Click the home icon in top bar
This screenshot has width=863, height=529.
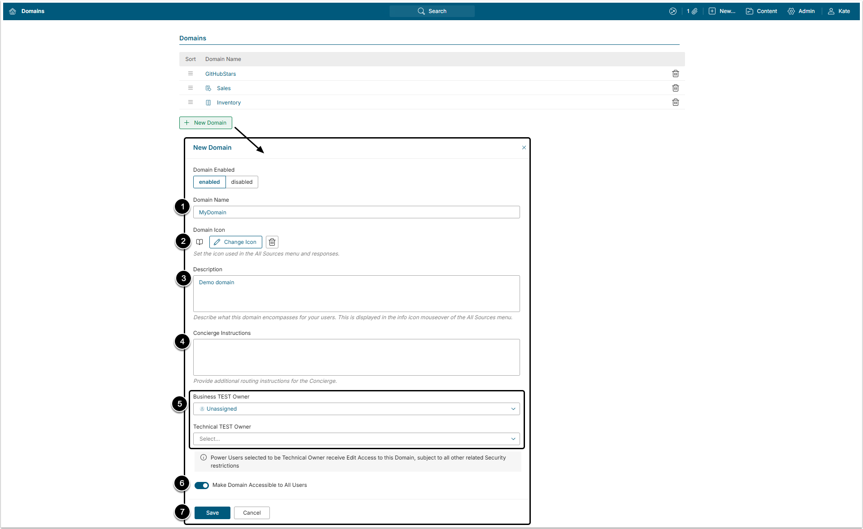(13, 11)
